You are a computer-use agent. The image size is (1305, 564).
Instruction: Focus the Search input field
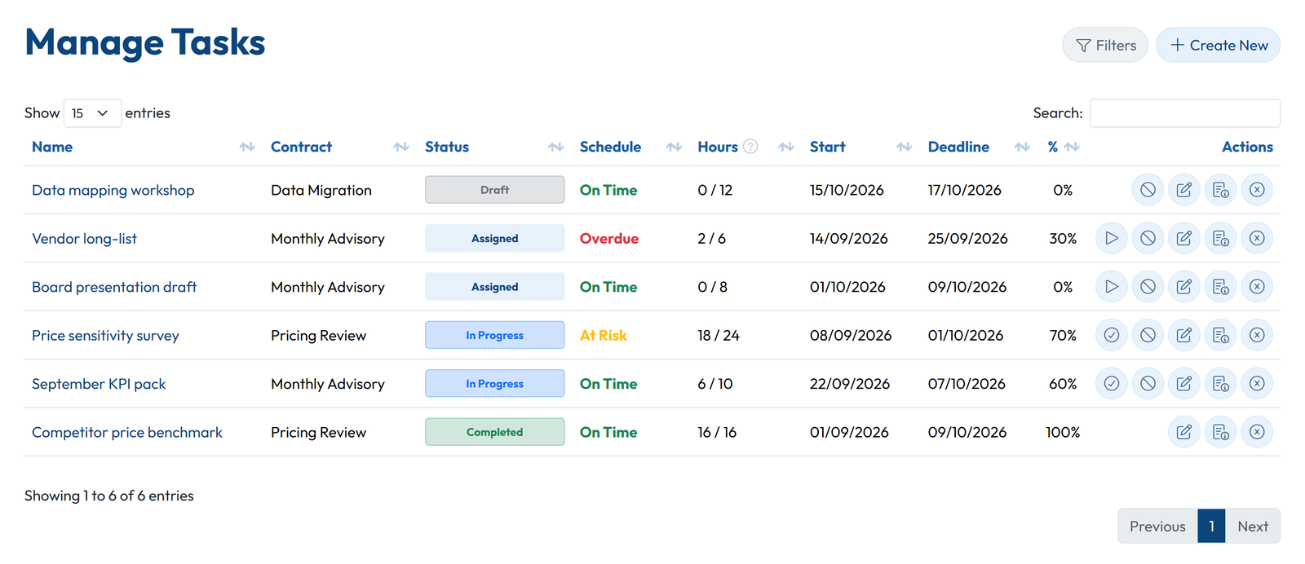tap(1185, 113)
